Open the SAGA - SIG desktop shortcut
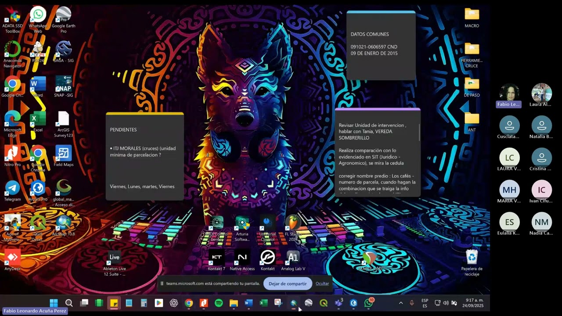The width and height of the screenshot is (562, 316). (64, 52)
